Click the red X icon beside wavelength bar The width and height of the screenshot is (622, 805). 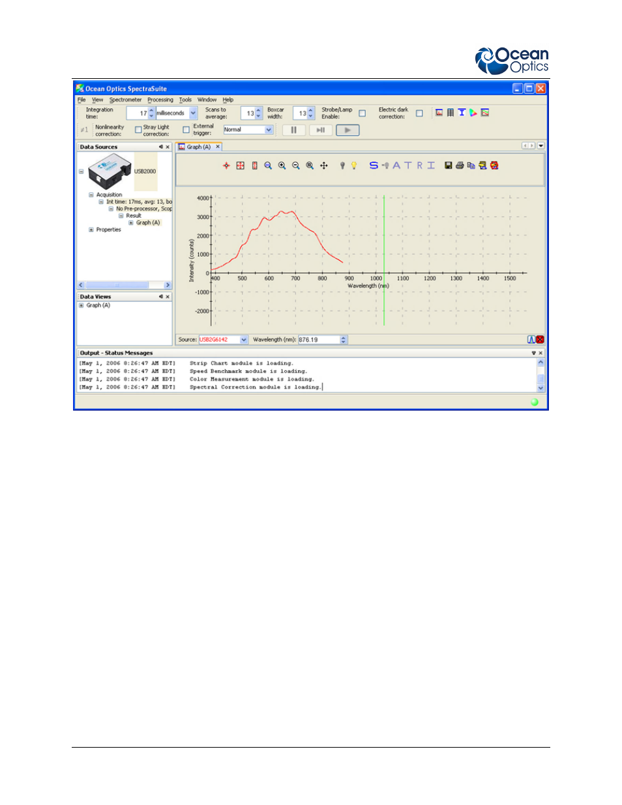[x=540, y=340]
